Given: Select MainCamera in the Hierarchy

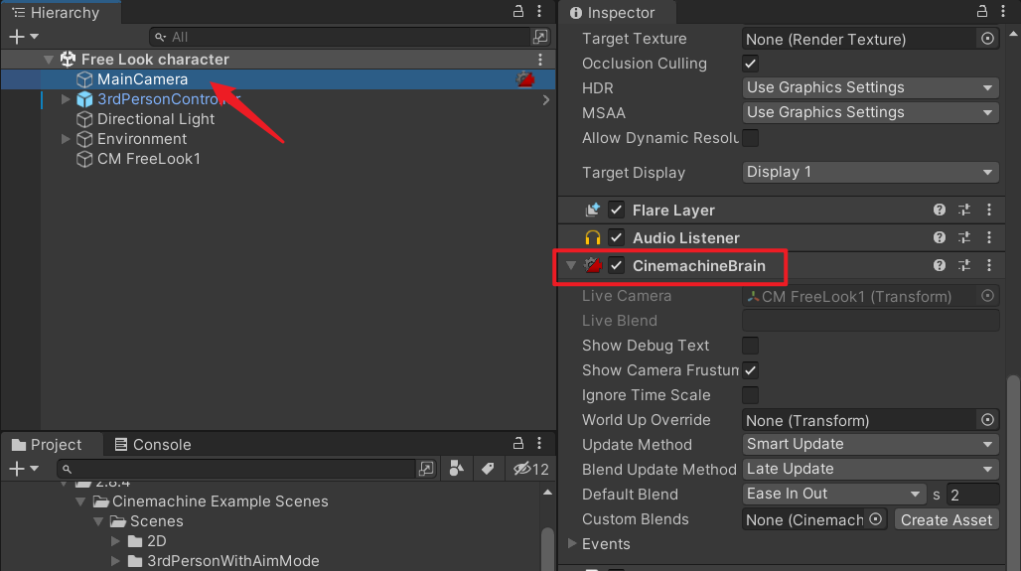Looking at the screenshot, I should (143, 79).
